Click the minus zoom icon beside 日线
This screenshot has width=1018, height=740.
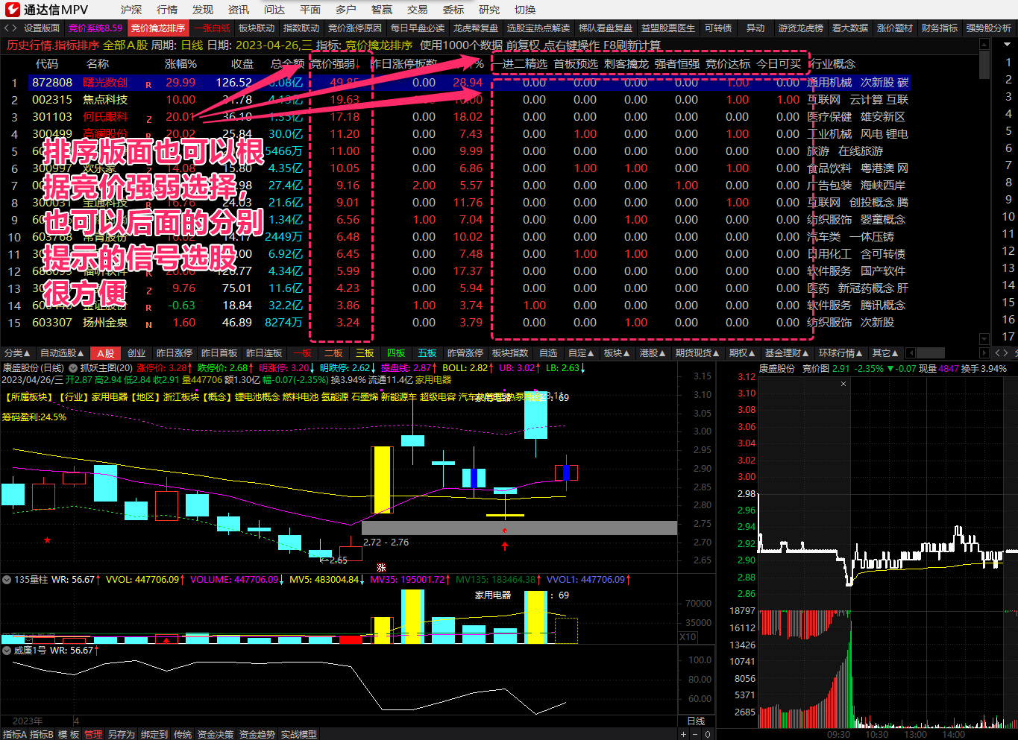pos(696,734)
